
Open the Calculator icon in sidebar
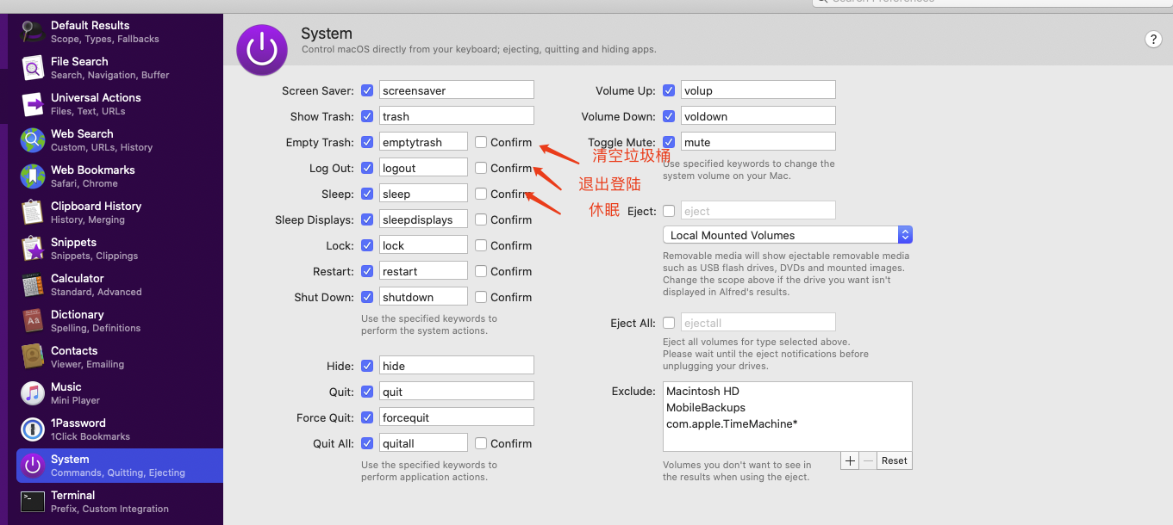point(33,285)
